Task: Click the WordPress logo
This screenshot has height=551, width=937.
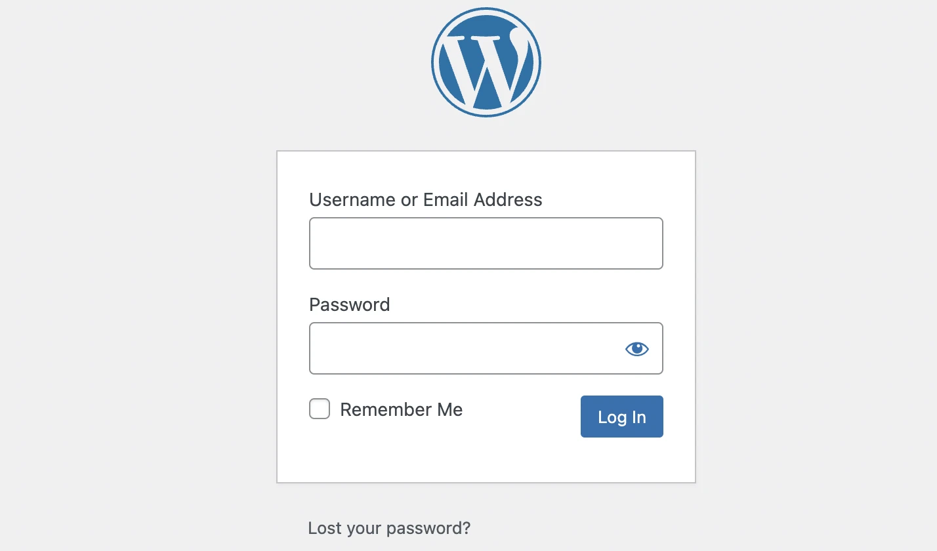Action: [486, 63]
